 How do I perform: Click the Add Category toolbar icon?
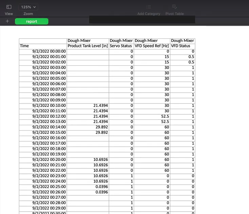(149, 7)
